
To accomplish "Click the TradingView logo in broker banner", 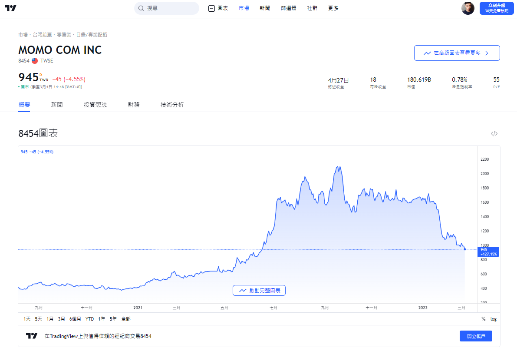I will coord(32,336).
